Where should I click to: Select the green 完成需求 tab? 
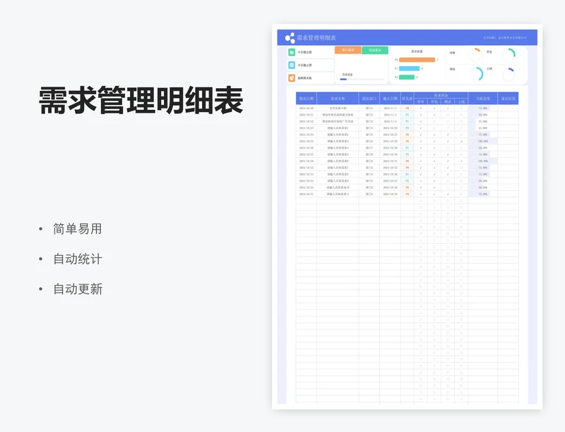pyautogui.click(x=375, y=50)
